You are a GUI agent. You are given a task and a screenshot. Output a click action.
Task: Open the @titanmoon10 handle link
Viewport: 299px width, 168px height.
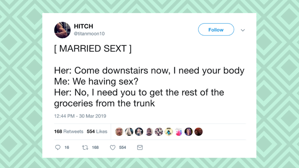pos(89,34)
